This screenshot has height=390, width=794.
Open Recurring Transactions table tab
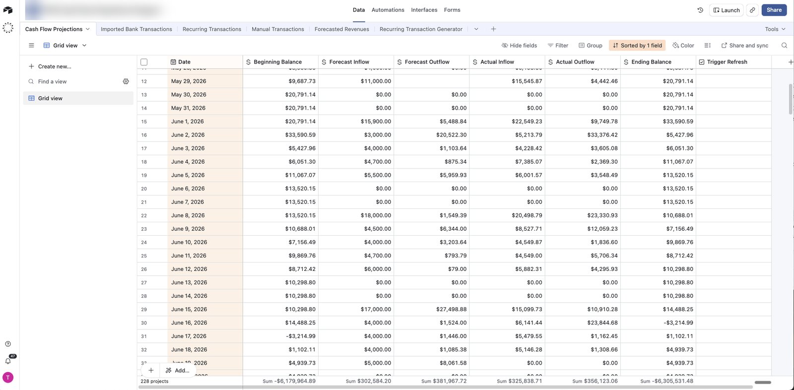coord(212,29)
